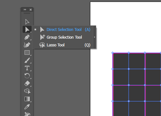Select the Puppet Warp tool at bottom
Screen dimensions: 161x116
coord(27,114)
